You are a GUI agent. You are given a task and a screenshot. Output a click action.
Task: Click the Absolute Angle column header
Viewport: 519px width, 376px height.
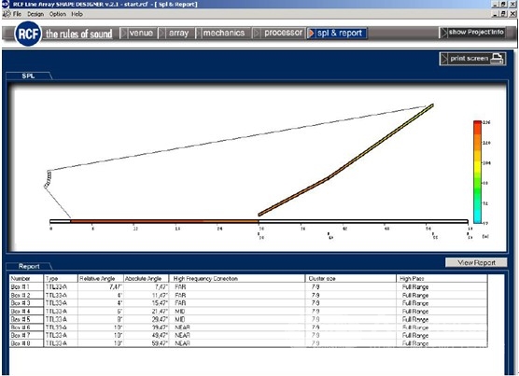coord(146,278)
